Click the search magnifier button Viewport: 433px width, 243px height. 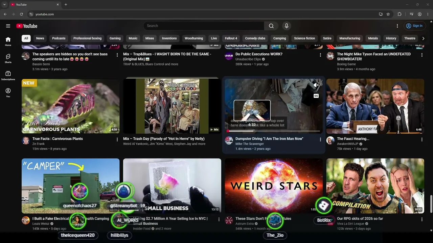tap(271, 26)
